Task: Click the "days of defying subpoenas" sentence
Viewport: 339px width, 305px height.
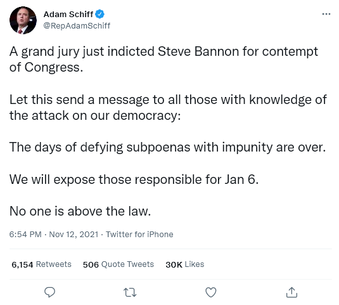Action: (167, 148)
